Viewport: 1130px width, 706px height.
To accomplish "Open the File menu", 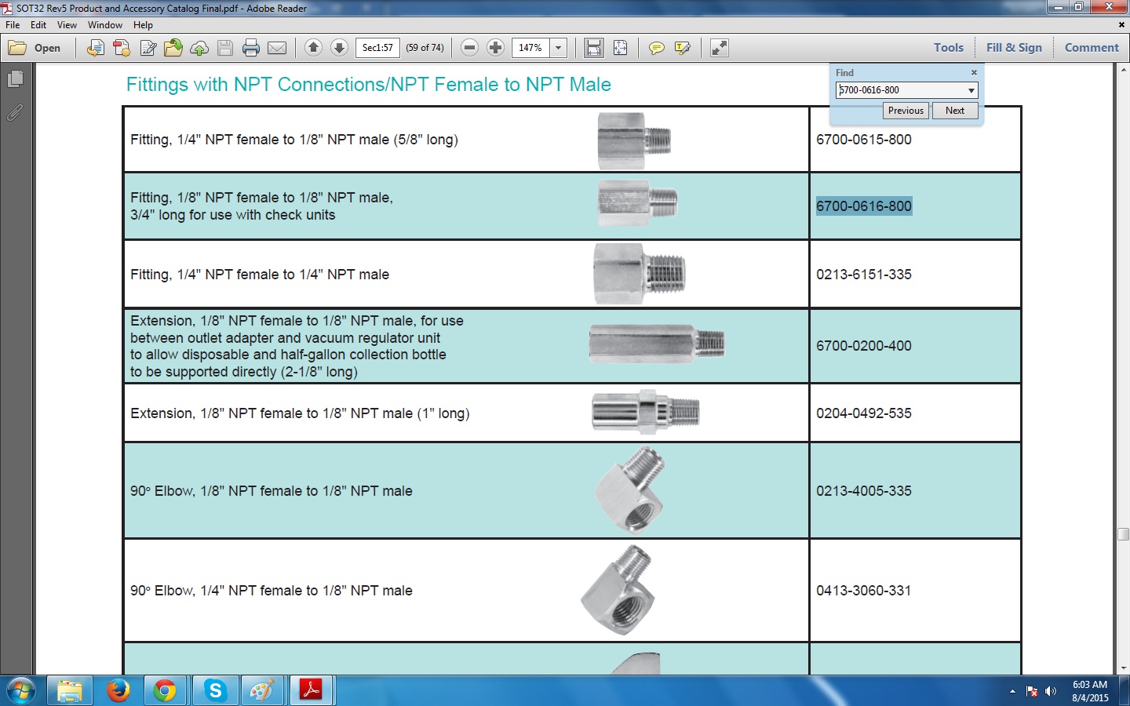I will tap(13, 25).
